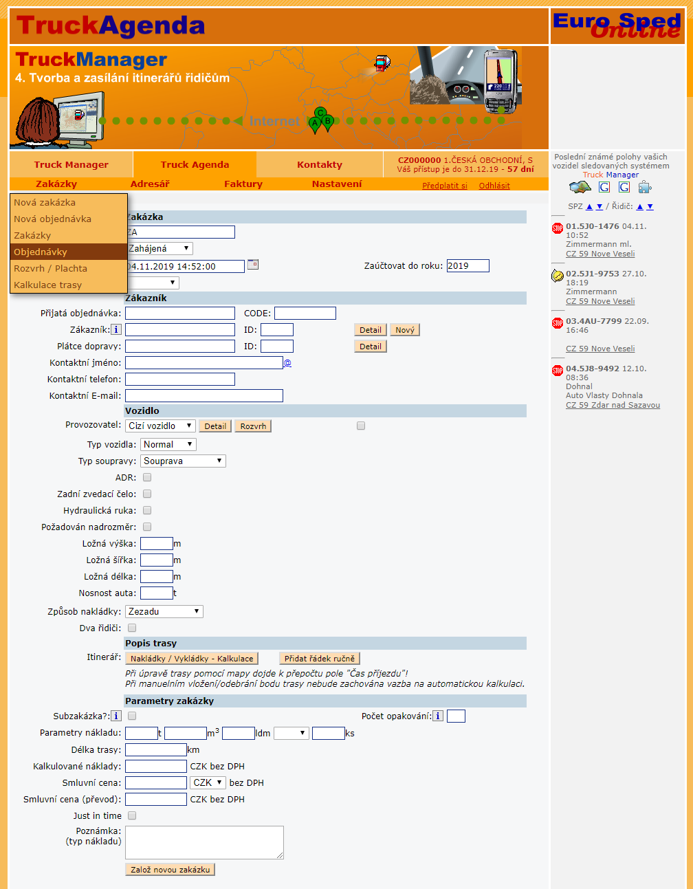Focus the Přijatá objednávka input field
The height and width of the screenshot is (889, 693).
click(180, 314)
